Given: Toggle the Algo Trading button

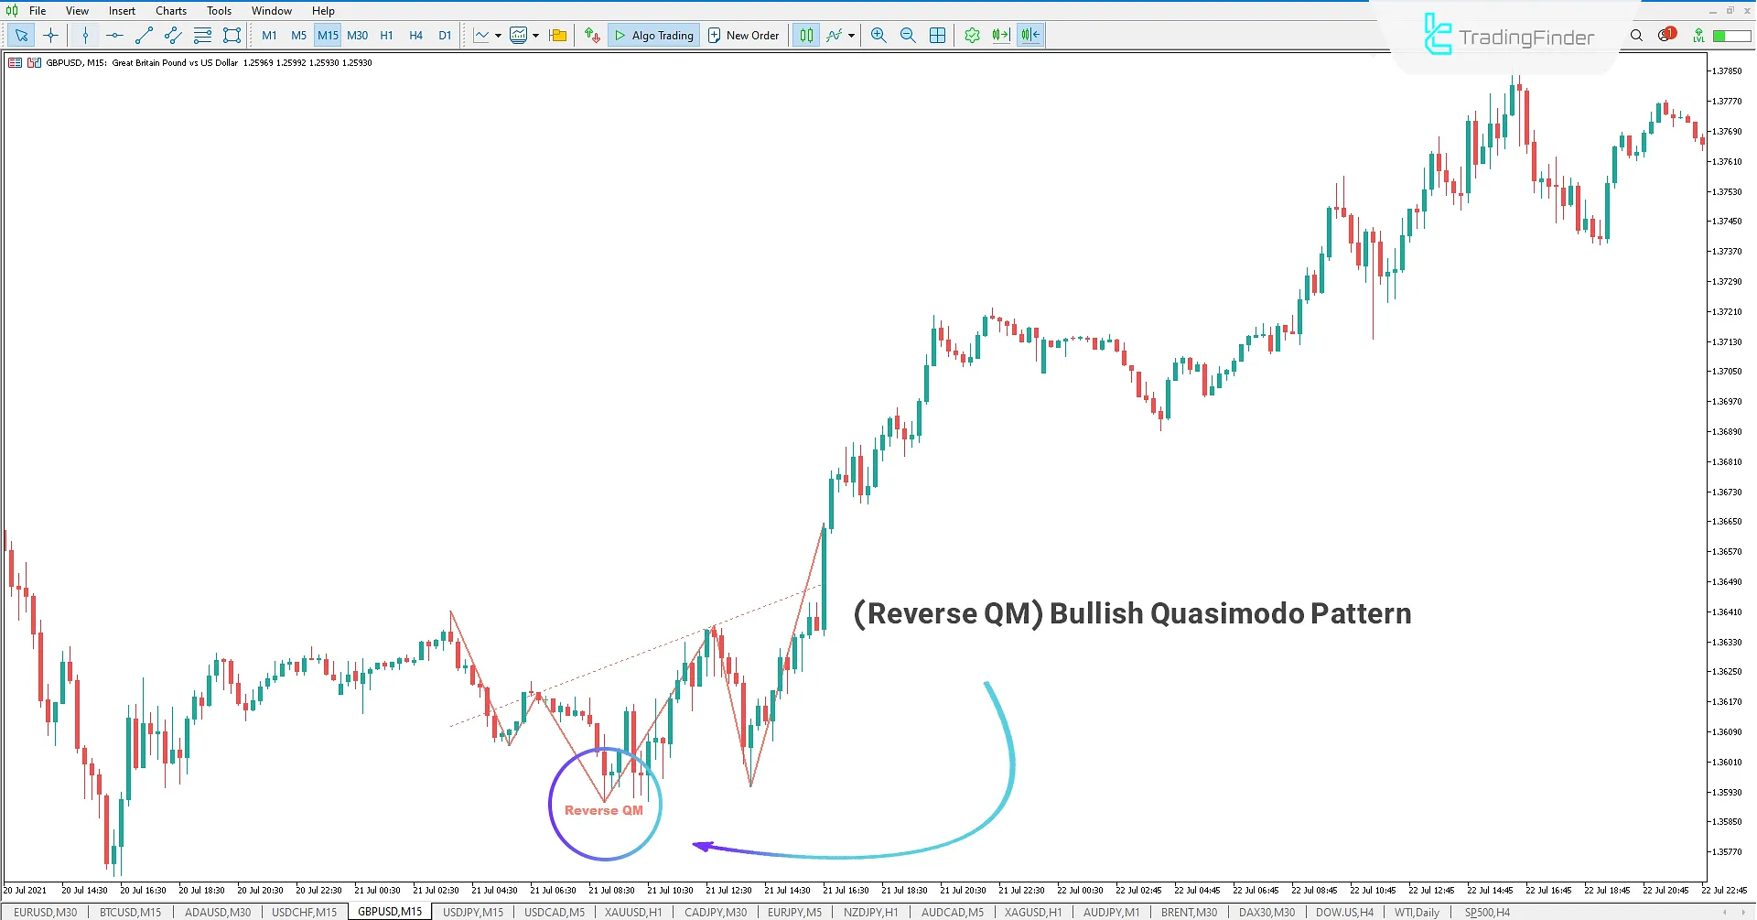Looking at the screenshot, I should point(653,36).
